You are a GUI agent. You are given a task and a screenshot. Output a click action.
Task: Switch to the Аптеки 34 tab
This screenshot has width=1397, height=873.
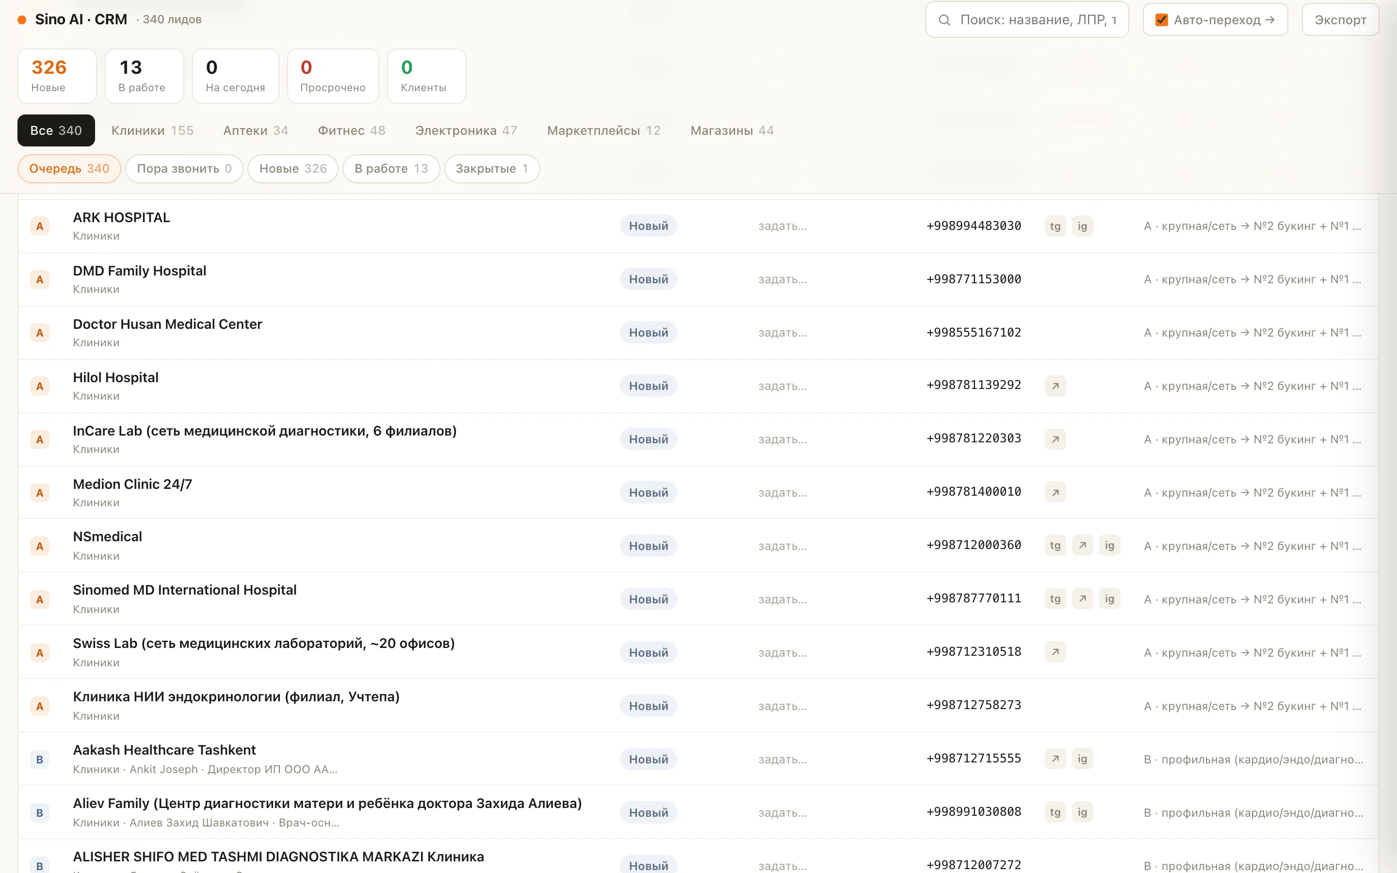[x=256, y=130]
